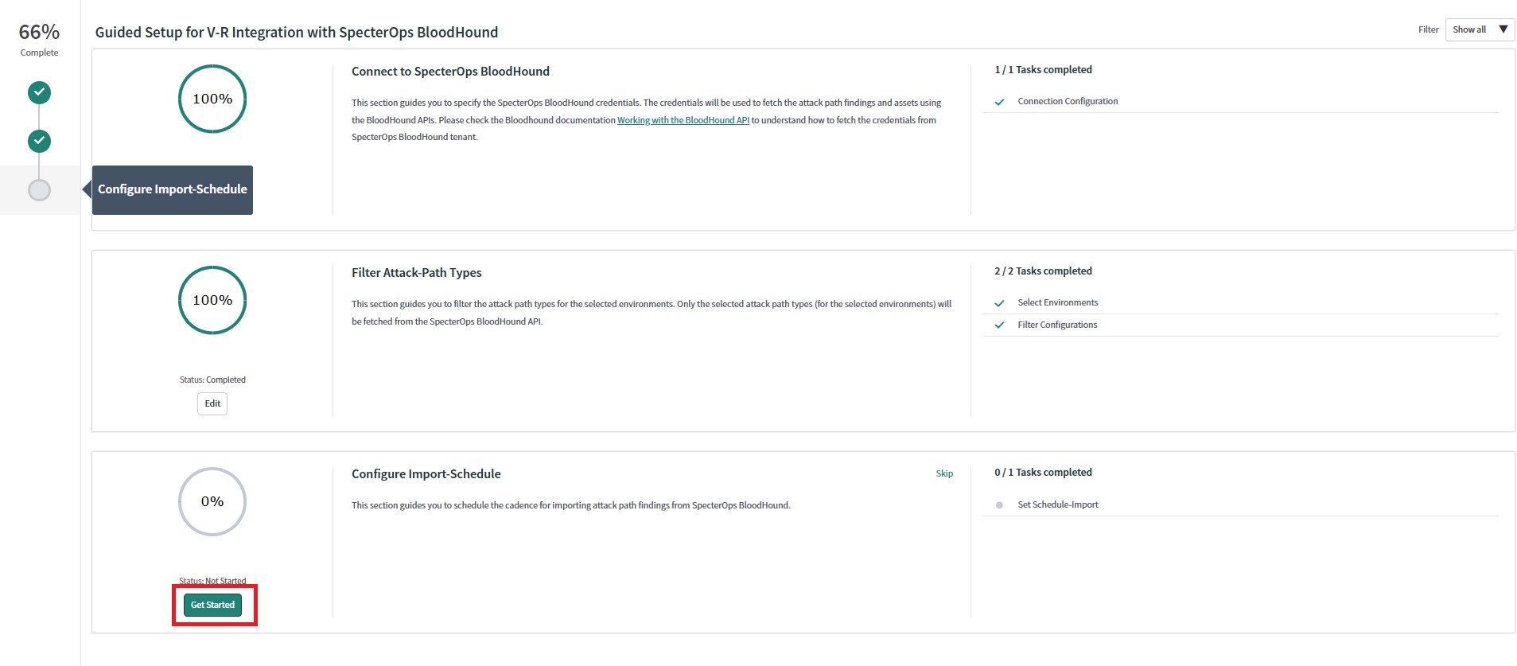1517x666 pixels.
Task: Click the 0% progress ring for Import-Schedule
Action: (x=212, y=501)
